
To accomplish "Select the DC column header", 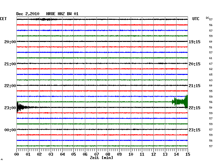I will [207, 18].
